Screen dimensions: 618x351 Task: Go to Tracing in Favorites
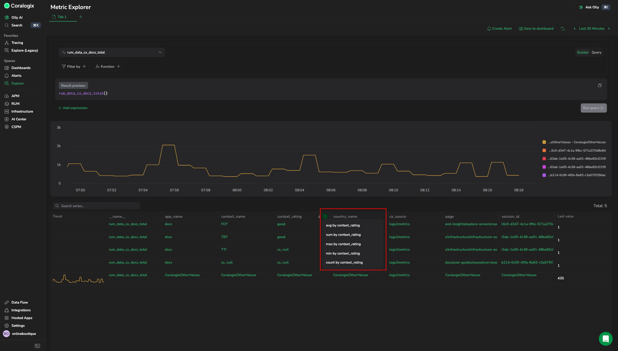(17, 43)
